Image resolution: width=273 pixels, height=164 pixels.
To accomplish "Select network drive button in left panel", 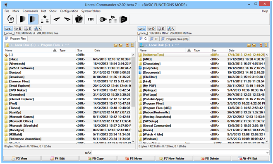I will (38, 29).
